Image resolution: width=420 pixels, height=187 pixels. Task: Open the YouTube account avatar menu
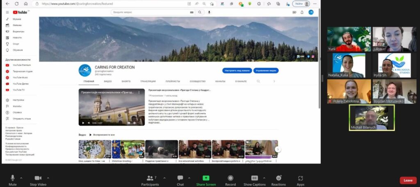click(311, 12)
